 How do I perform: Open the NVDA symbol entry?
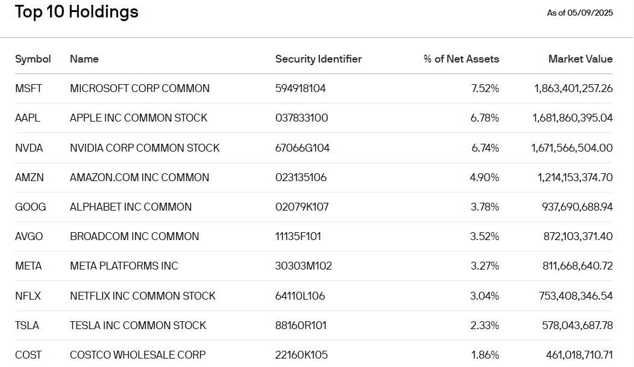(29, 148)
